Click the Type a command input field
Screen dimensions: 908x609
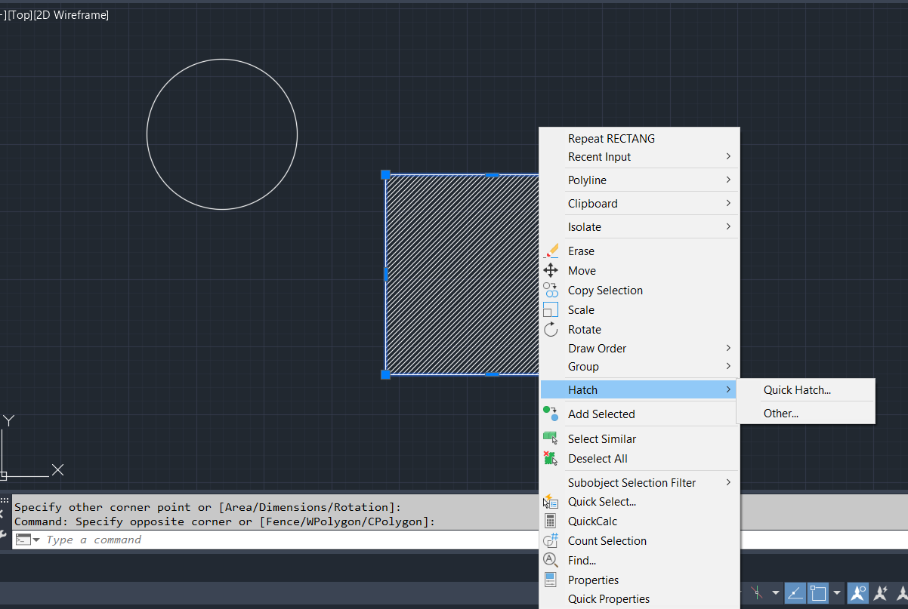[x=302, y=540]
